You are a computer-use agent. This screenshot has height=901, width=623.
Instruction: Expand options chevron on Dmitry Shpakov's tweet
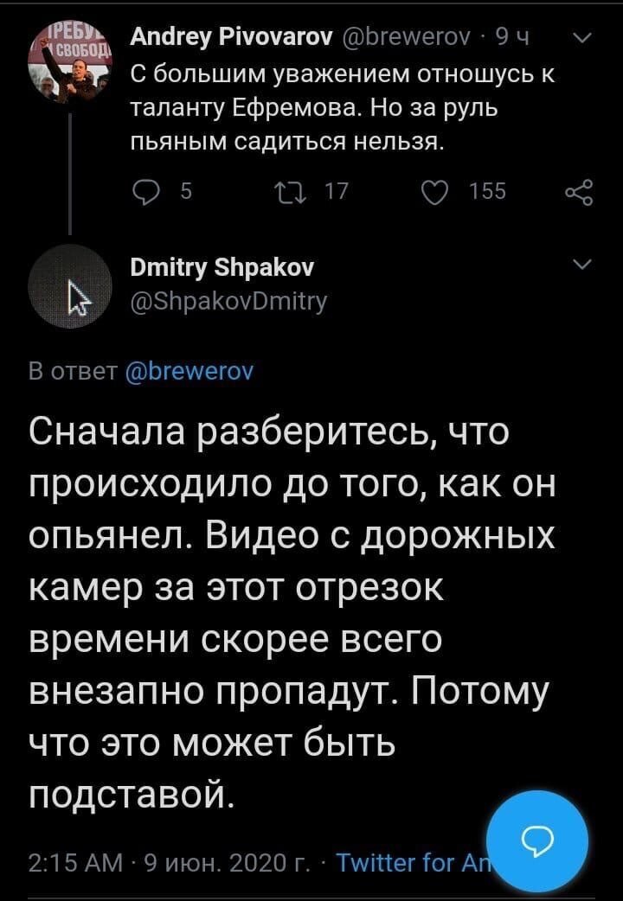point(583,265)
